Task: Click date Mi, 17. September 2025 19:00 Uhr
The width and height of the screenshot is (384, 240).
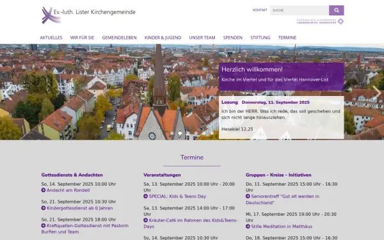Action: (x=291, y=217)
